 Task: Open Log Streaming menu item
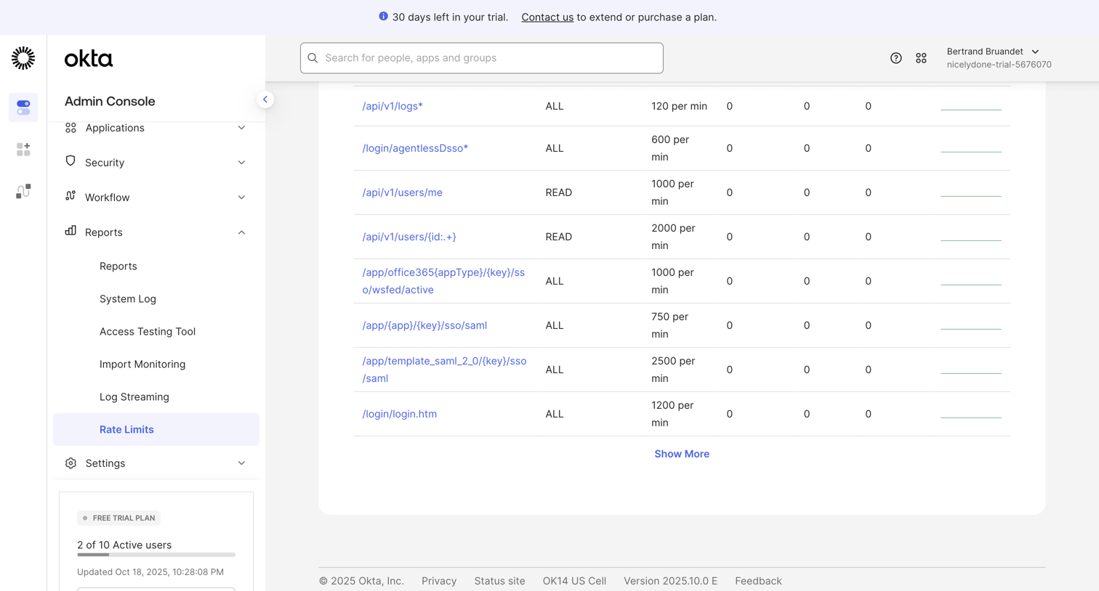134,397
